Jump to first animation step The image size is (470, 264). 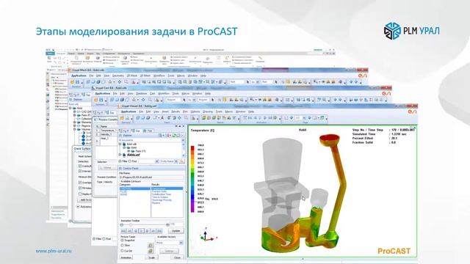coord(123,231)
